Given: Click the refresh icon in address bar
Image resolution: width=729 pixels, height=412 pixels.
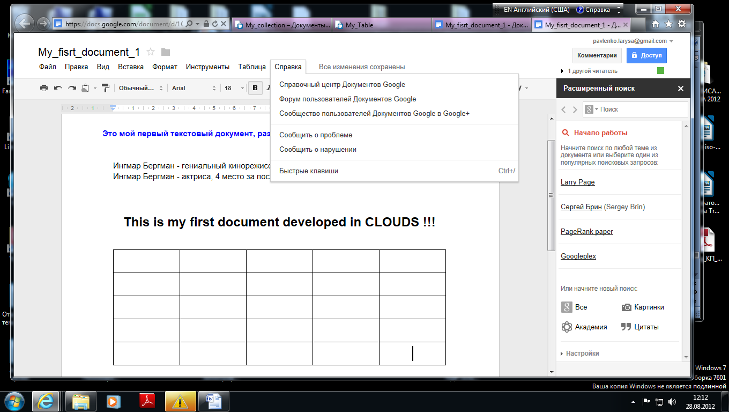Looking at the screenshot, I should click(x=214, y=24).
